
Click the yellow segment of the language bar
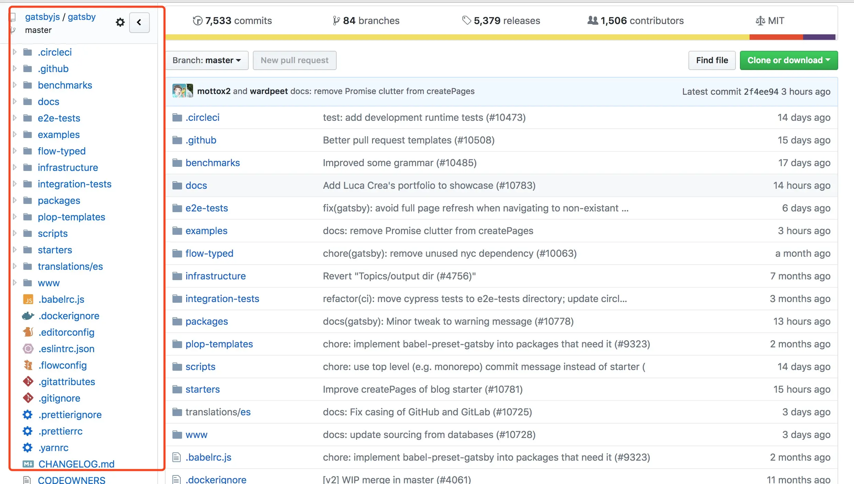point(457,37)
